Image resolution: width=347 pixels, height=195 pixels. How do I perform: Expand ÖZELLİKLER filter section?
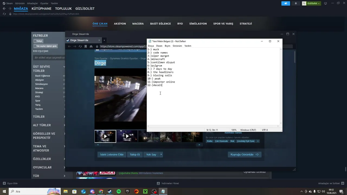click(x=49, y=159)
